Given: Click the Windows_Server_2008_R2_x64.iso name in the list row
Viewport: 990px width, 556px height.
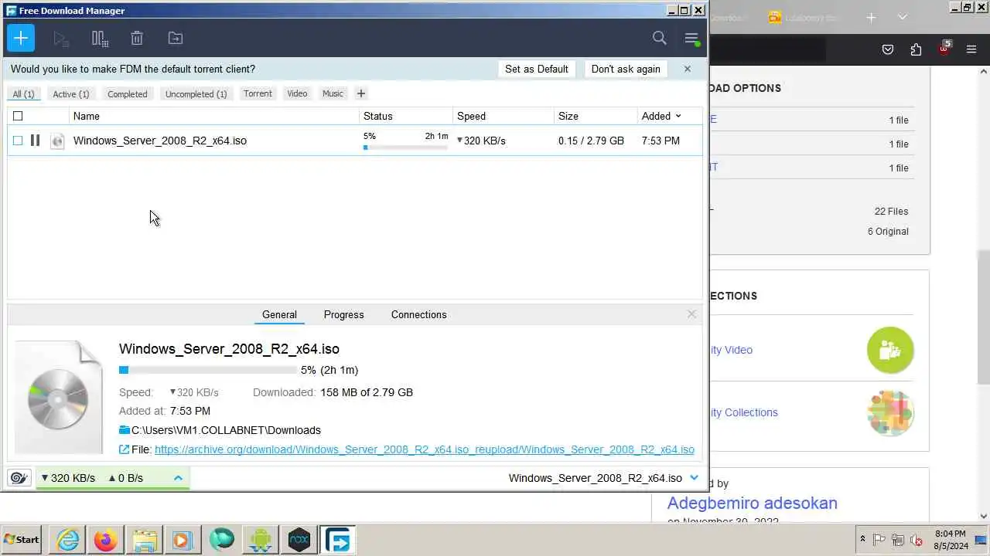Looking at the screenshot, I should click(160, 141).
